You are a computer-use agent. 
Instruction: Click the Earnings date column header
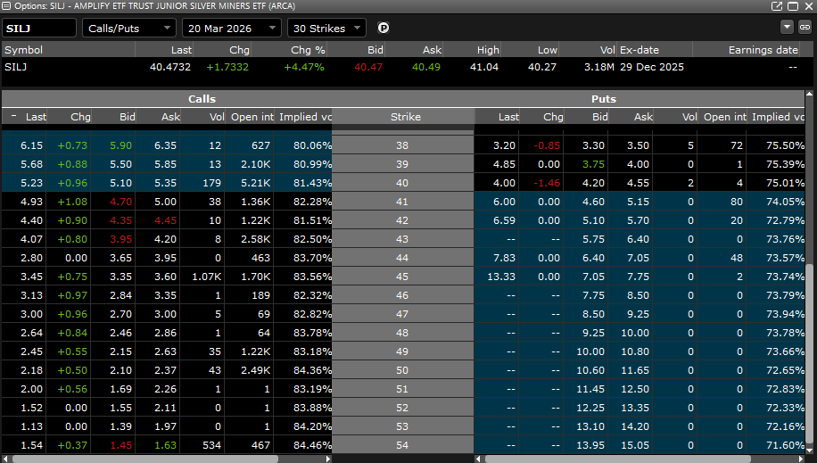tap(763, 50)
